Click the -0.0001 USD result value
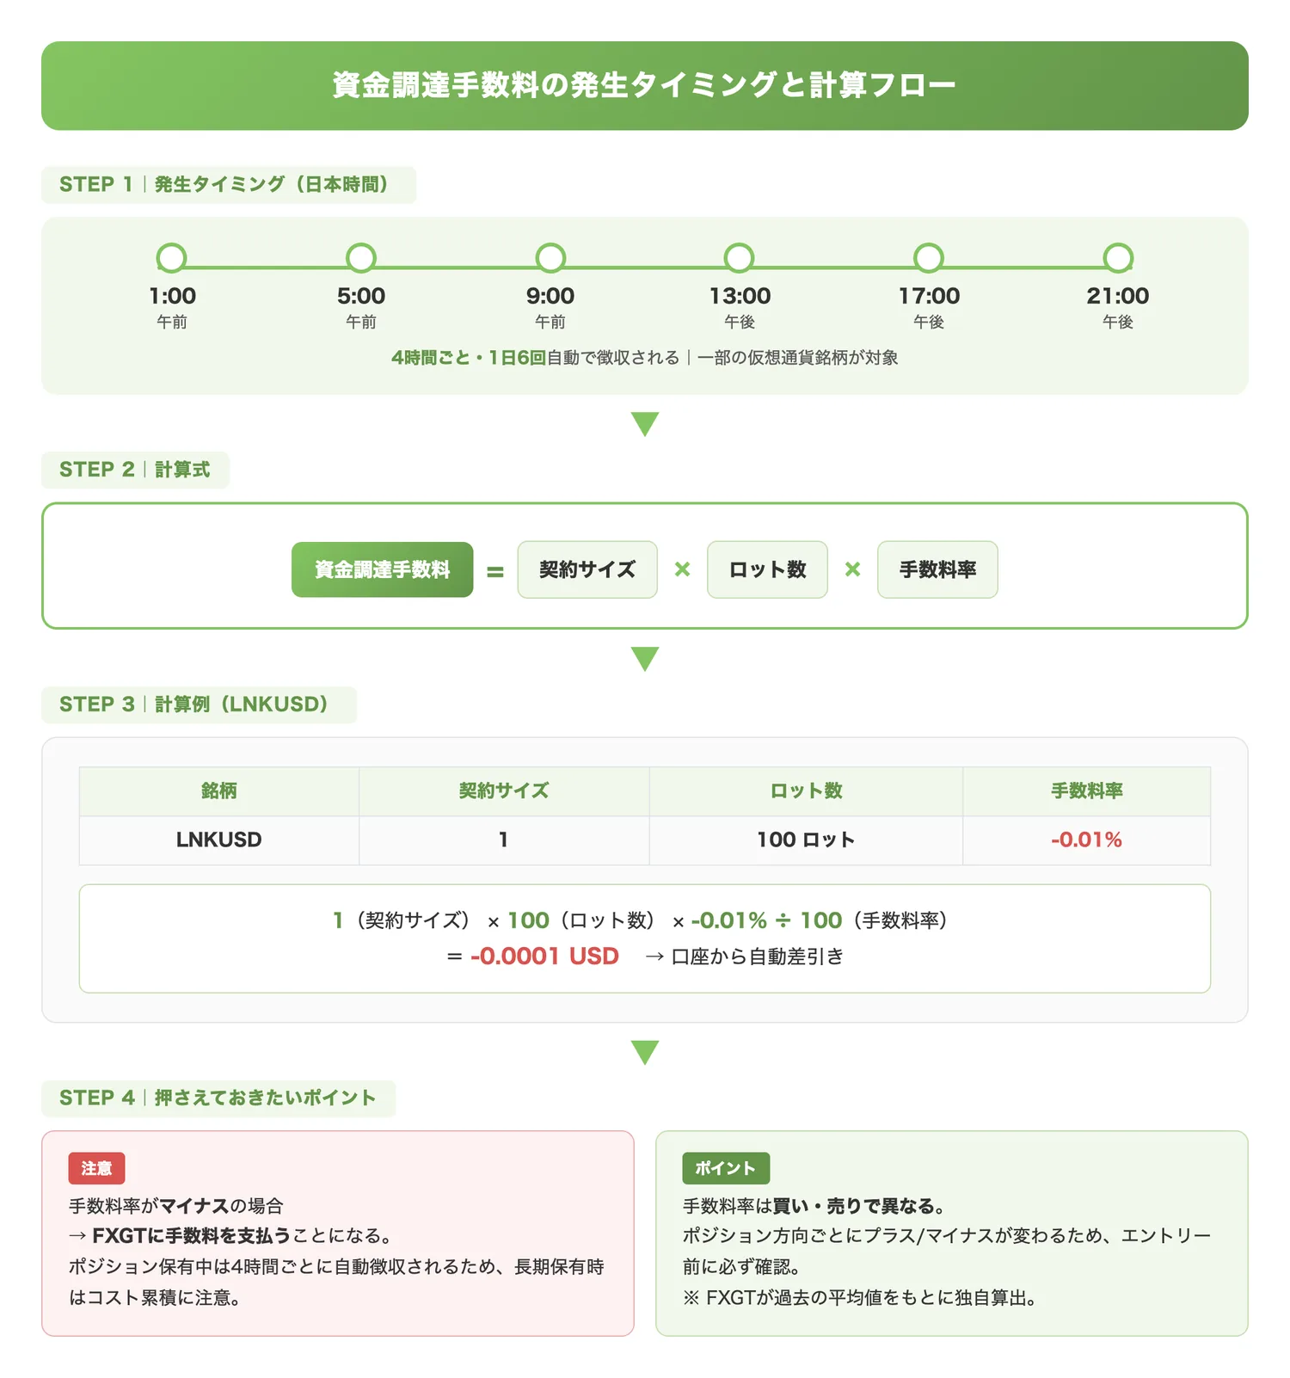Screen dimensions: 1290x1378 pyautogui.click(x=544, y=957)
